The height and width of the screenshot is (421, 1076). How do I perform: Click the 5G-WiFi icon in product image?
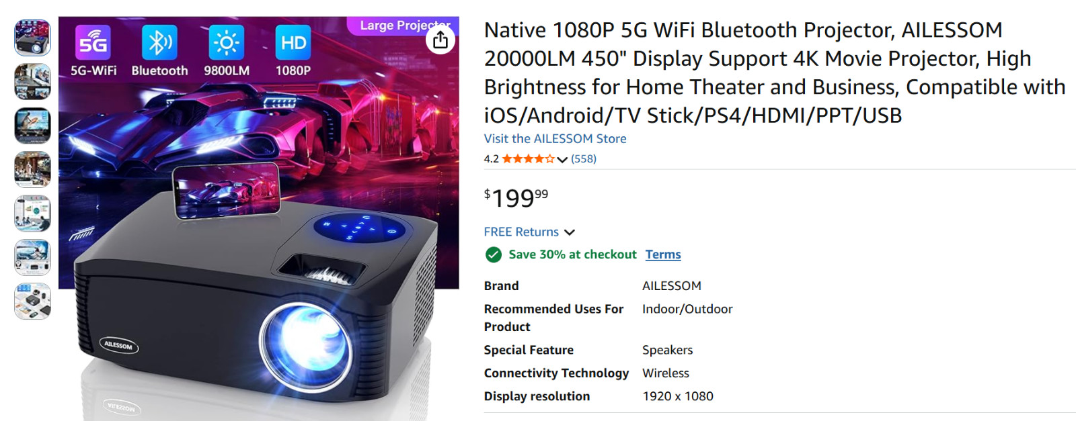point(93,43)
